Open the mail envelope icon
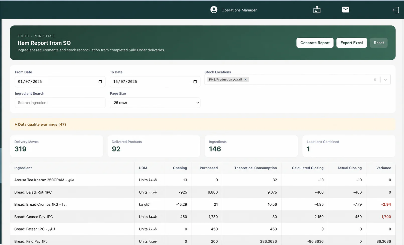 [346, 10]
